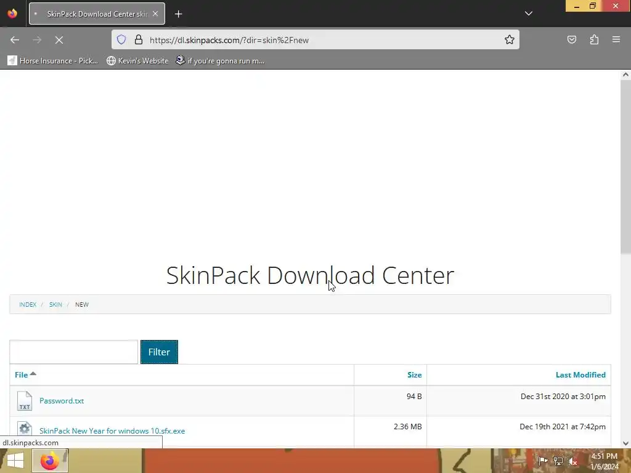The image size is (631, 473).
Task: Stop loading the page
Action: [x=59, y=40]
